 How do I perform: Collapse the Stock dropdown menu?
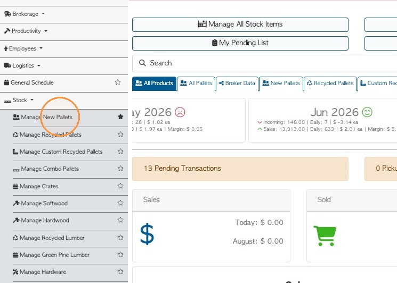click(19, 100)
